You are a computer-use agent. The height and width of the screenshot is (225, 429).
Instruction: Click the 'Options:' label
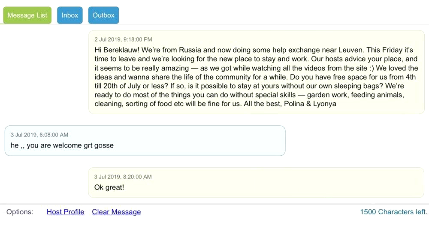pyautogui.click(x=20, y=212)
